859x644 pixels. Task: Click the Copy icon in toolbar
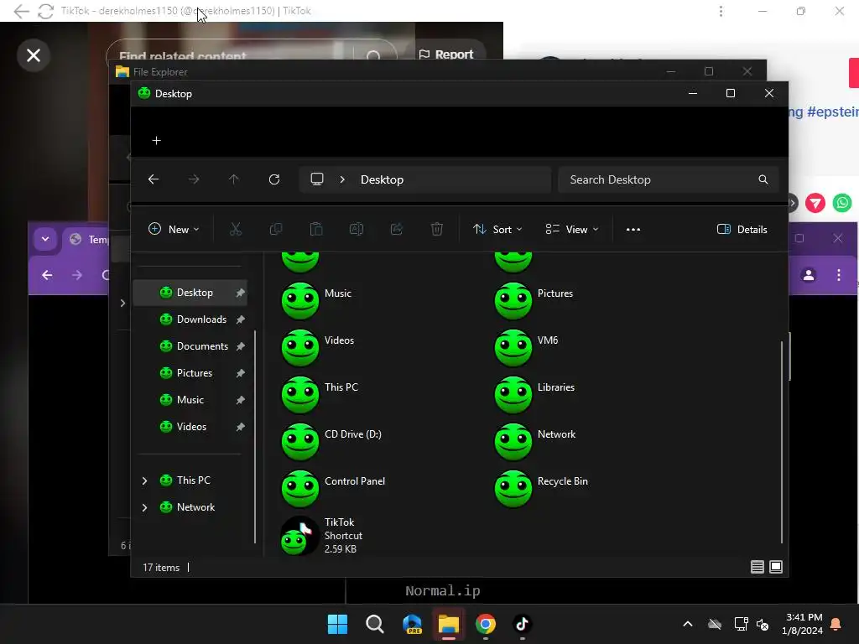[275, 229]
